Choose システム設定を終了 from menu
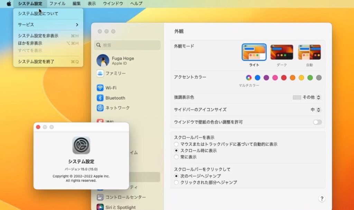The width and height of the screenshot is (354, 210). (36, 62)
